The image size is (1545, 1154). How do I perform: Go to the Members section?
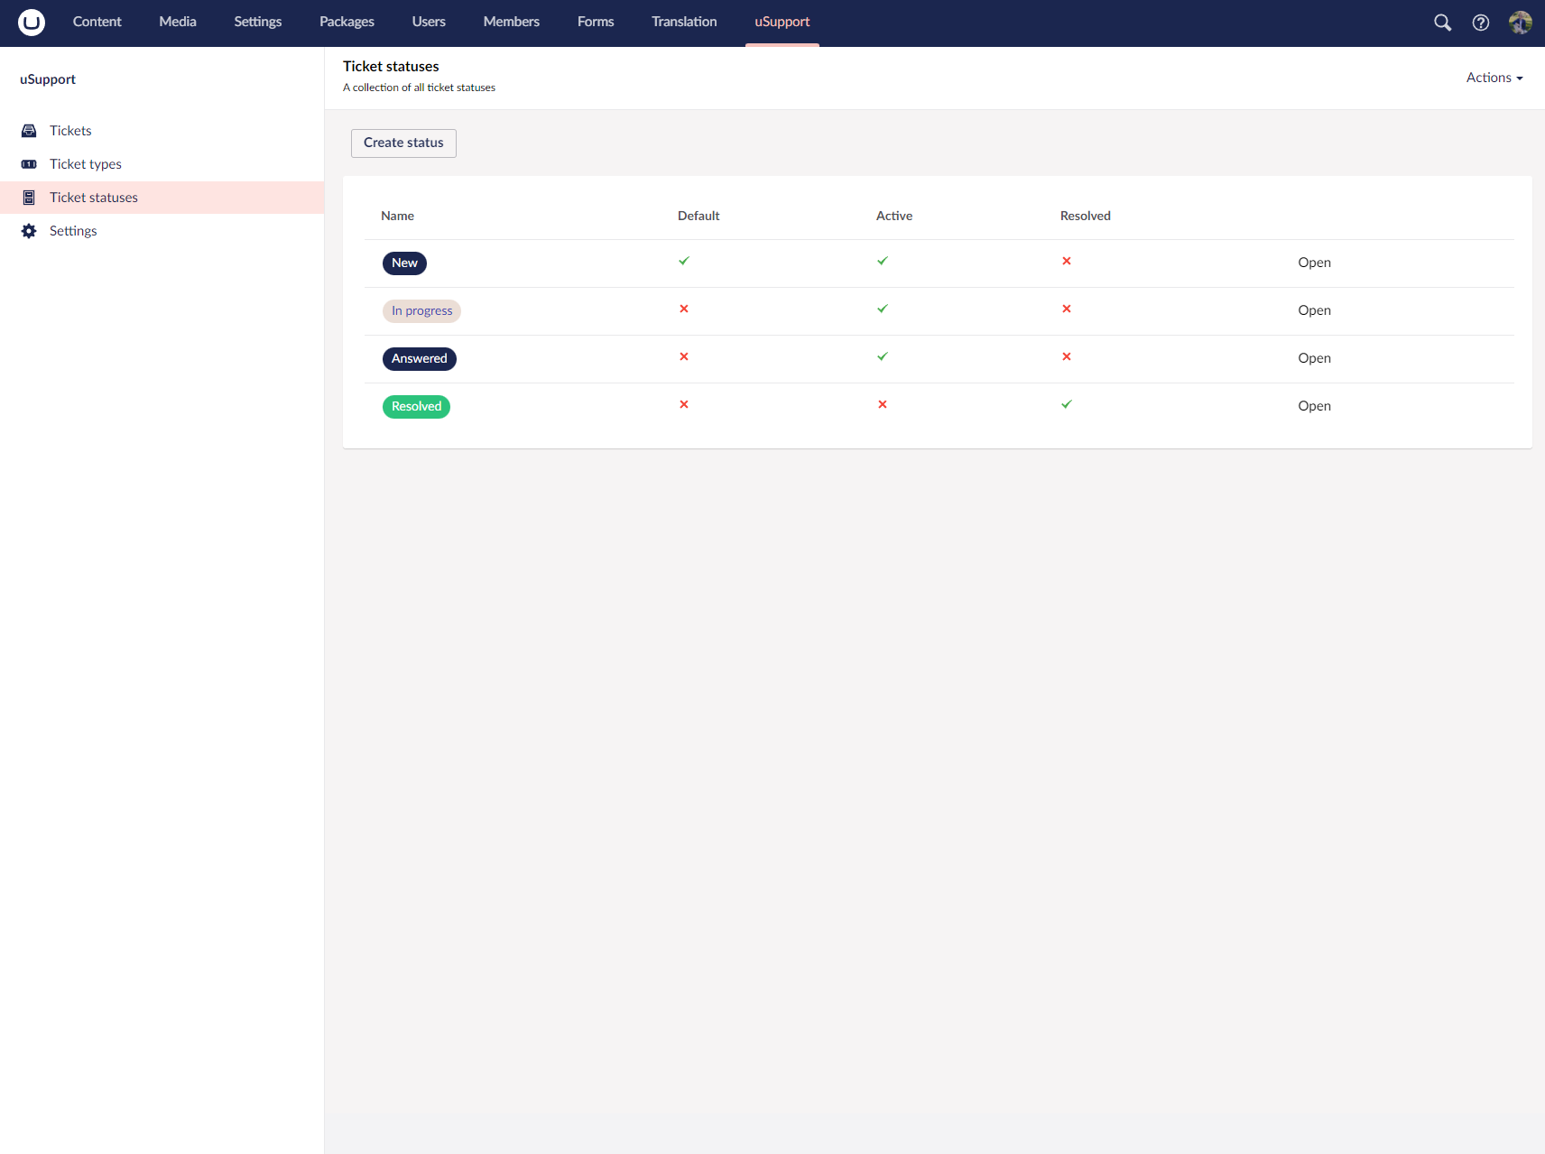[x=511, y=22]
